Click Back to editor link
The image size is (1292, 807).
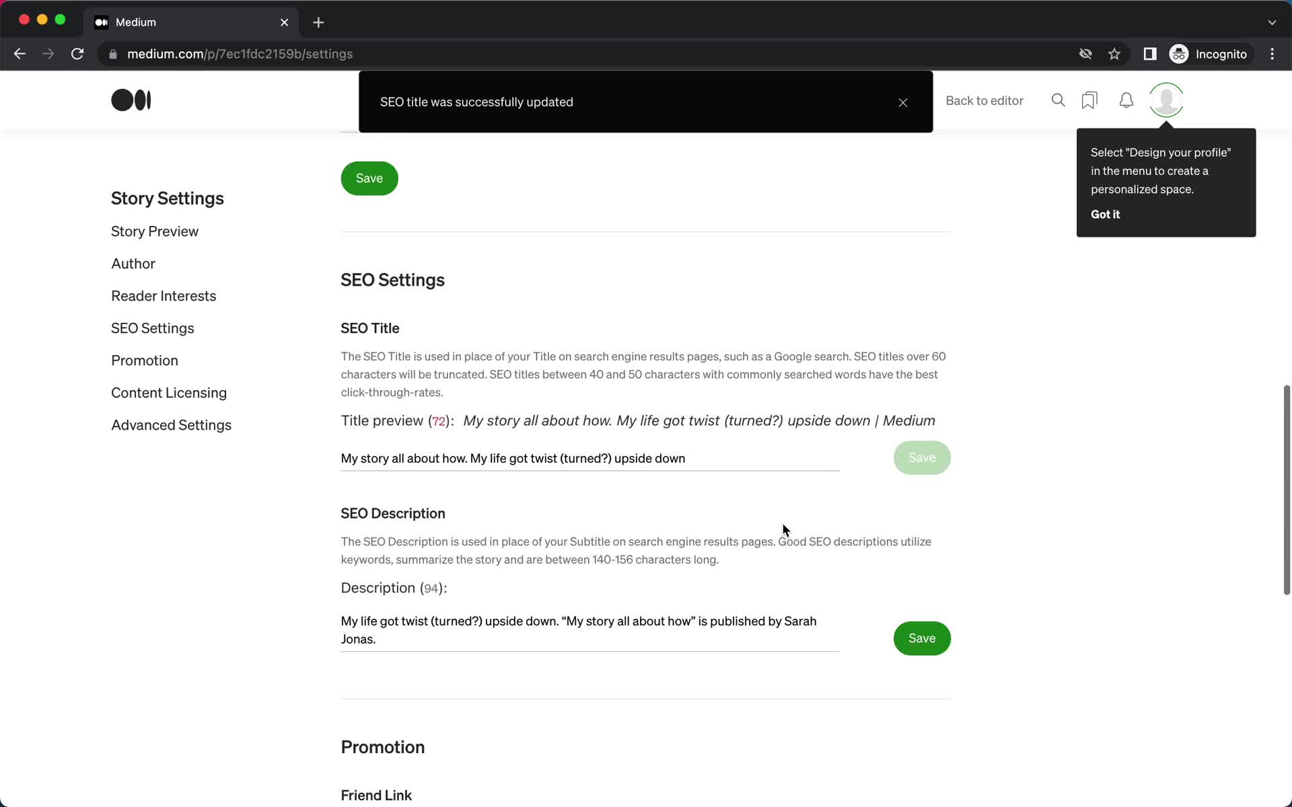[x=984, y=100]
